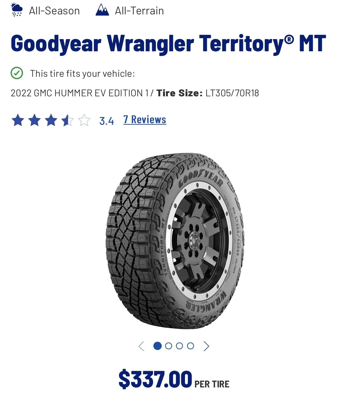The height and width of the screenshot is (395, 348).
Task: Go to the previous tire image
Action: [x=141, y=346]
